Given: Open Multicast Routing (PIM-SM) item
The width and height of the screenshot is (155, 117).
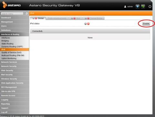Looking at the screenshot, I should tap(15, 55).
